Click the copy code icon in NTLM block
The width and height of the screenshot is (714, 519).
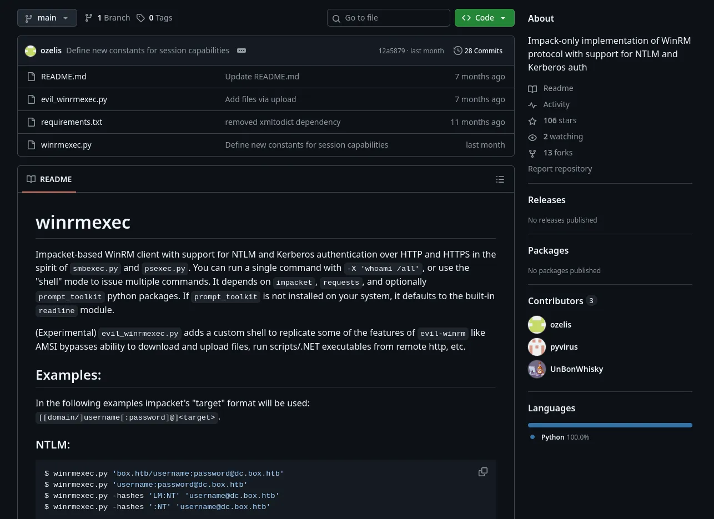[483, 472]
